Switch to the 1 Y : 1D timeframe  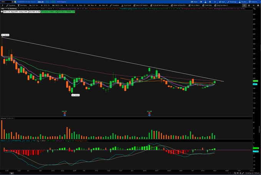[x=70, y=5]
